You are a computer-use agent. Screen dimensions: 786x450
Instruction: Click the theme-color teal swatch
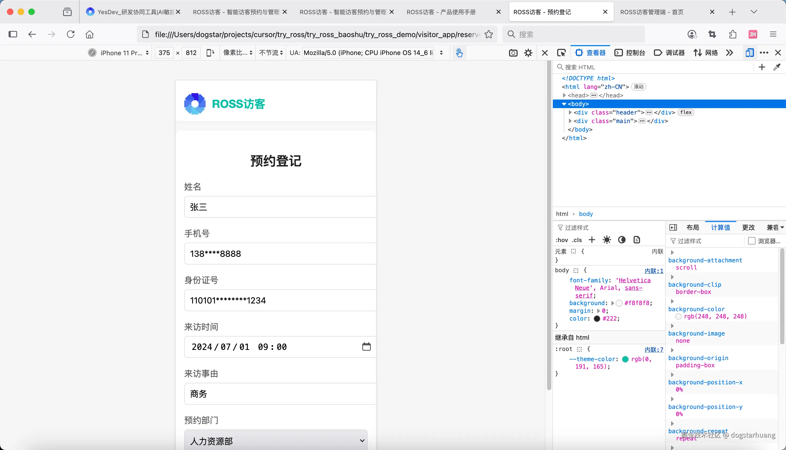point(625,359)
